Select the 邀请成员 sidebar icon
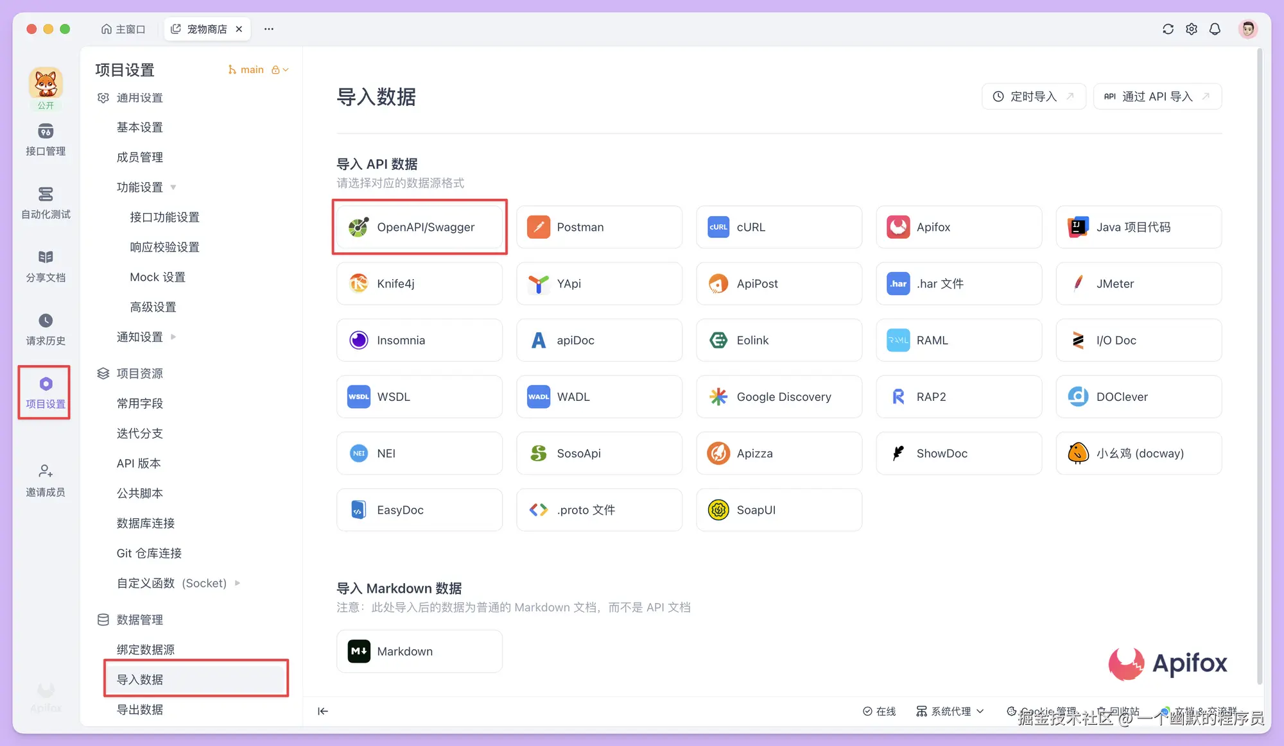Viewport: 1284px width, 746px height. click(x=45, y=480)
